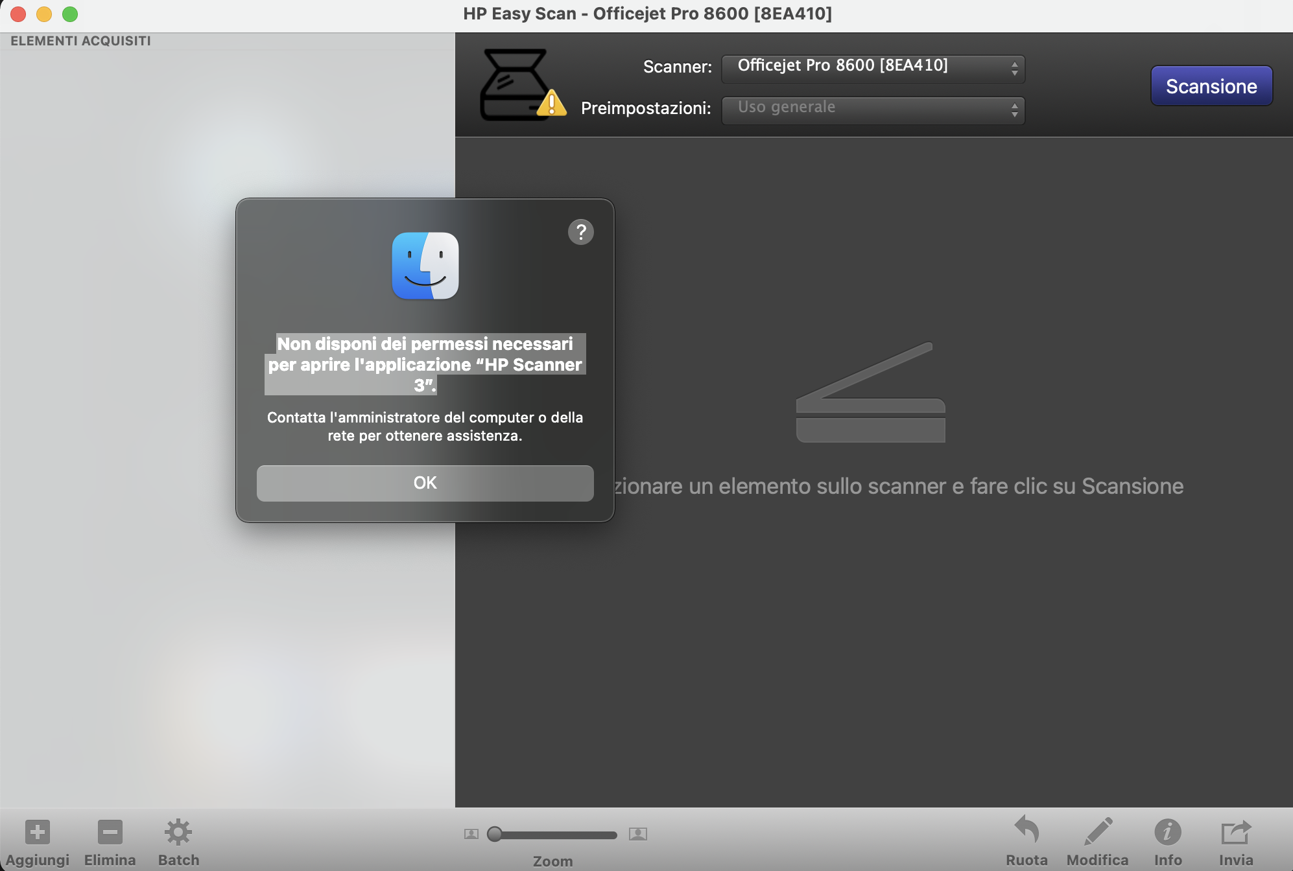The image size is (1293, 871).
Task: Click the Invia share icon
Action: pos(1236,832)
